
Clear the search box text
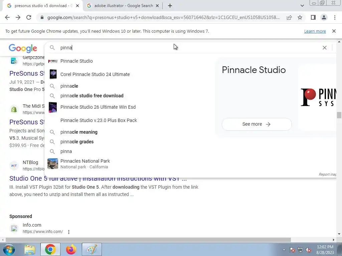pyautogui.click(x=325, y=48)
